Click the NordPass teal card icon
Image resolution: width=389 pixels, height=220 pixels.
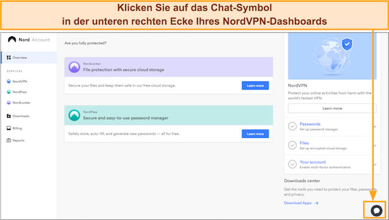[74, 115]
